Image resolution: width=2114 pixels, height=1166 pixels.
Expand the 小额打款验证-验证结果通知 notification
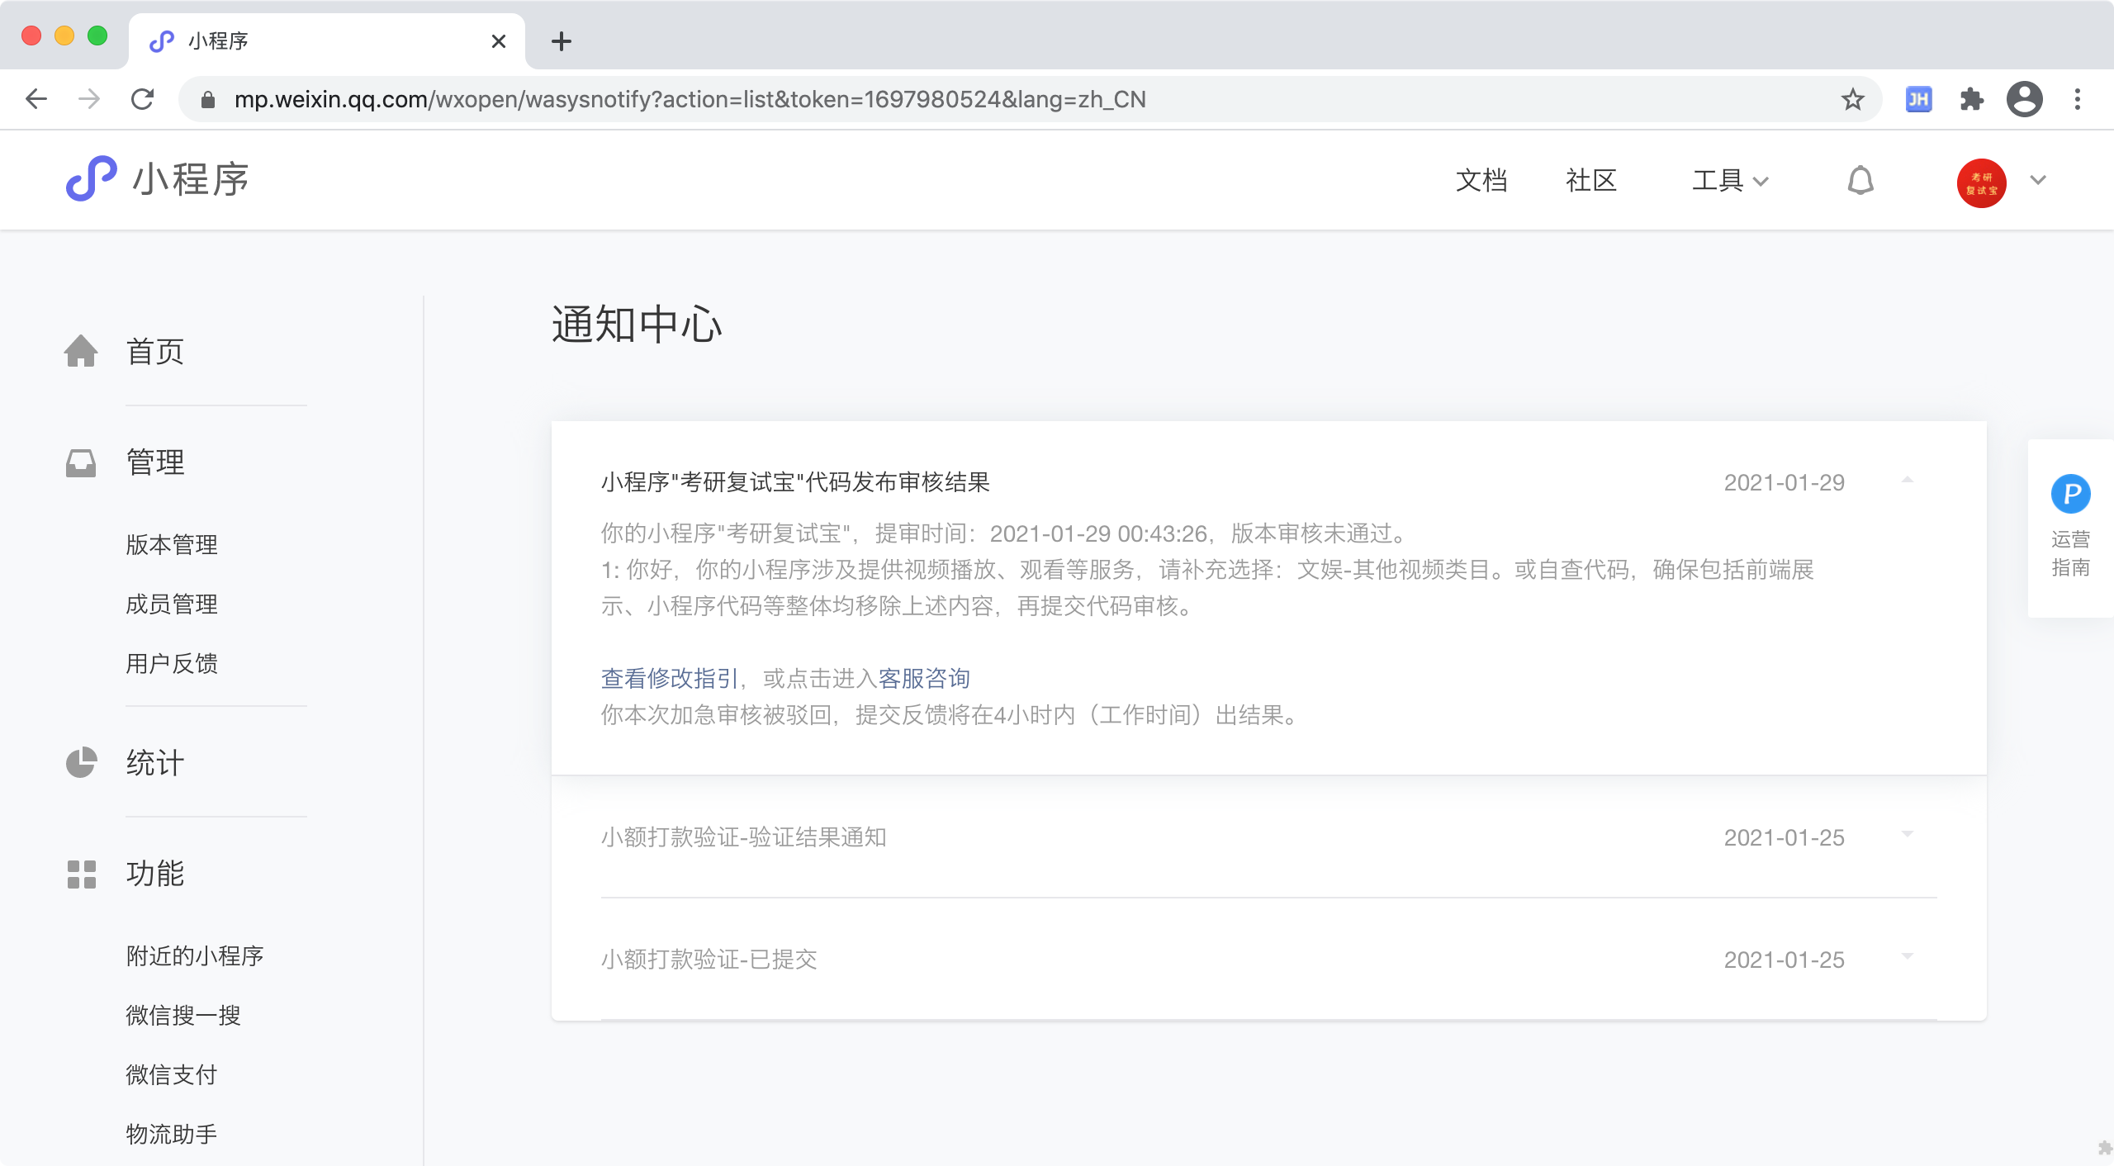1907,835
